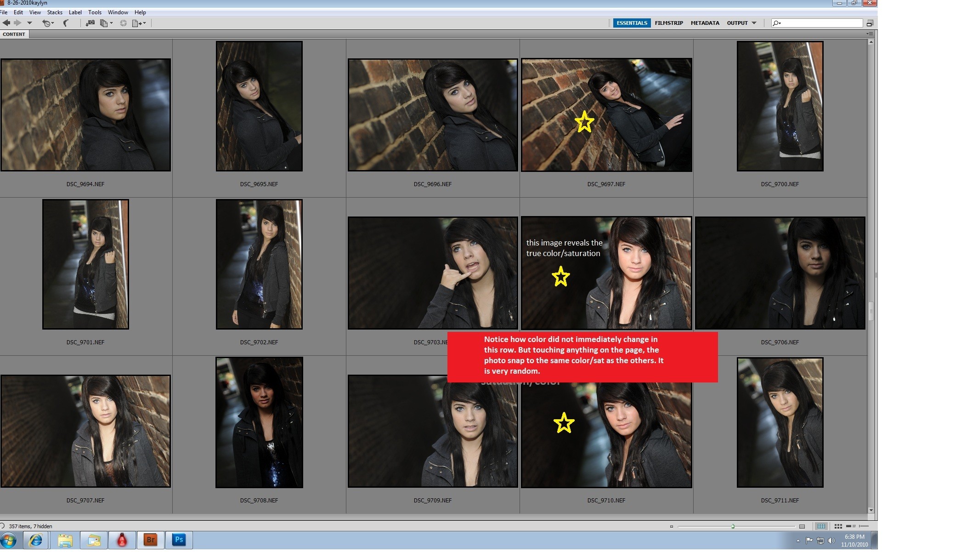Image resolution: width=978 pixels, height=553 pixels.
Task: Open Adobe Bridge taskbar icon
Action: 150,540
